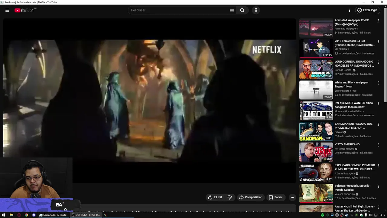Open more actions menu below video
The height and width of the screenshot is (218, 387).
pyautogui.click(x=292, y=197)
